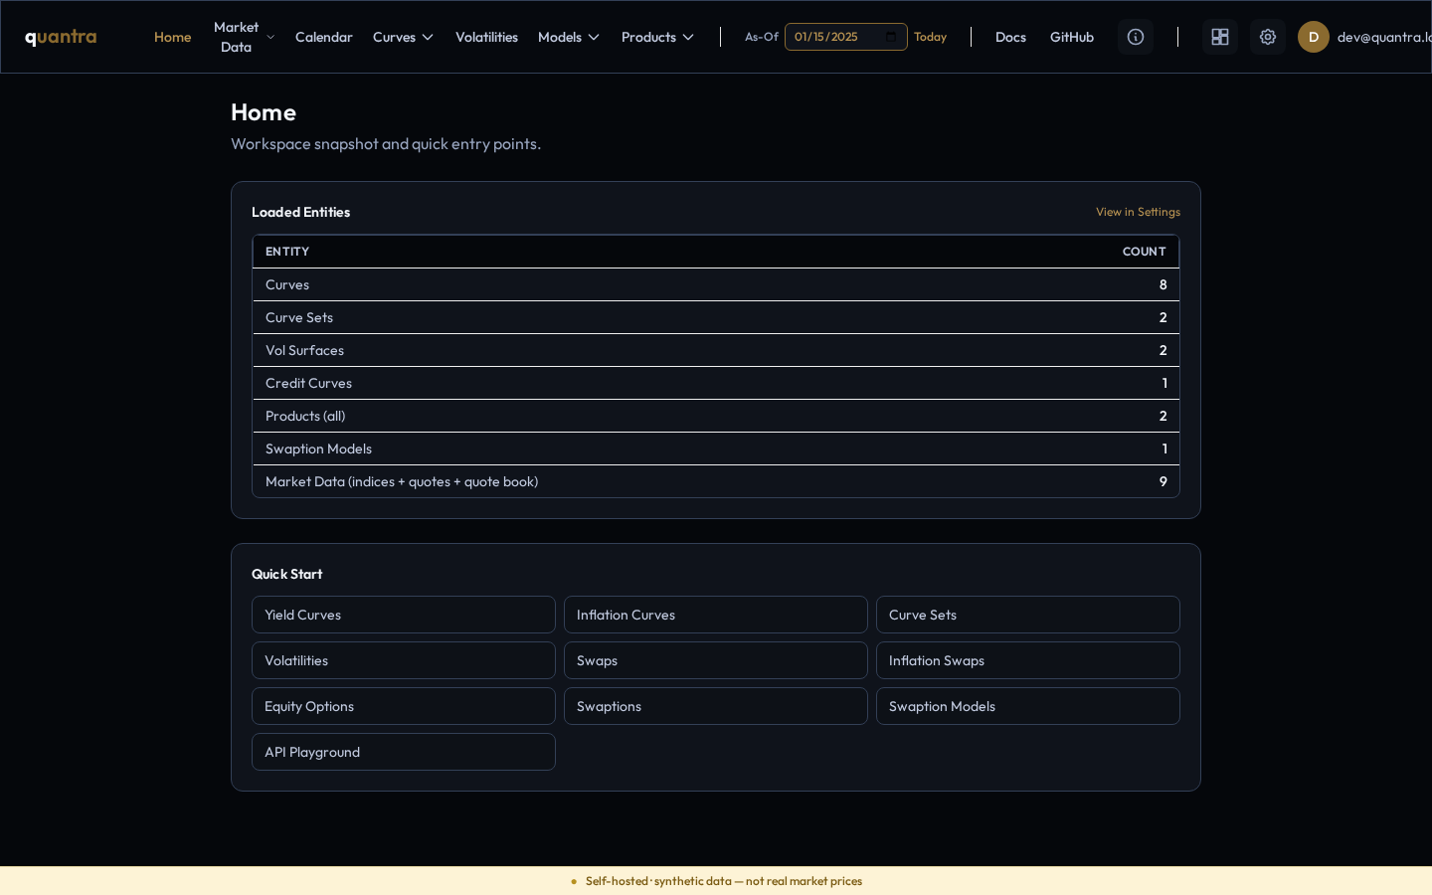The height and width of the screenshot is (895, 1432).
Task: Launch the API Playground button
Action: click(x=404, y=752)
